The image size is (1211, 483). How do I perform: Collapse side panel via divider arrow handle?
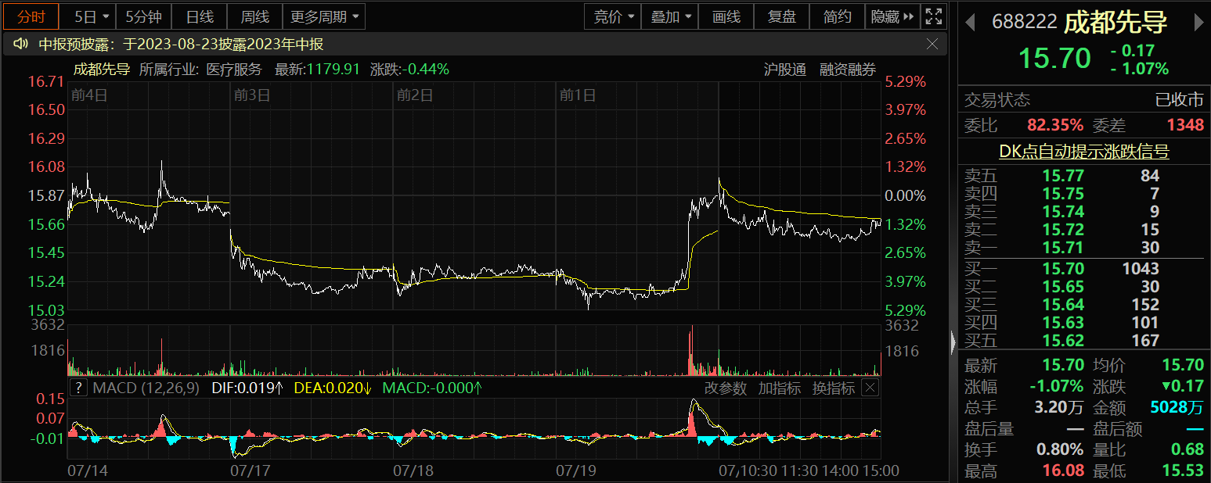[953, 342]
